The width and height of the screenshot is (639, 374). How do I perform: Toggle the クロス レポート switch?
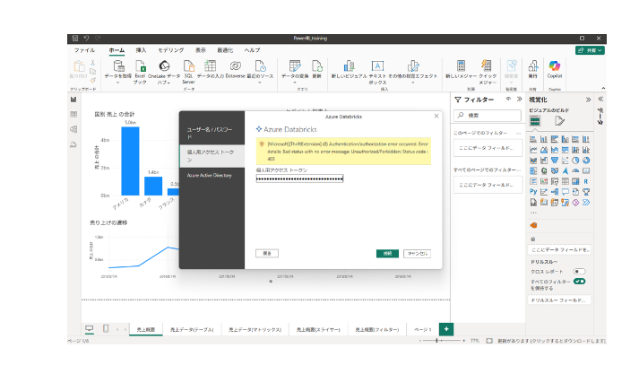(579, 271)
